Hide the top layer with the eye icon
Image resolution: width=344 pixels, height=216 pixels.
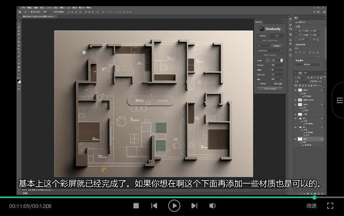[x=295, y=90]
